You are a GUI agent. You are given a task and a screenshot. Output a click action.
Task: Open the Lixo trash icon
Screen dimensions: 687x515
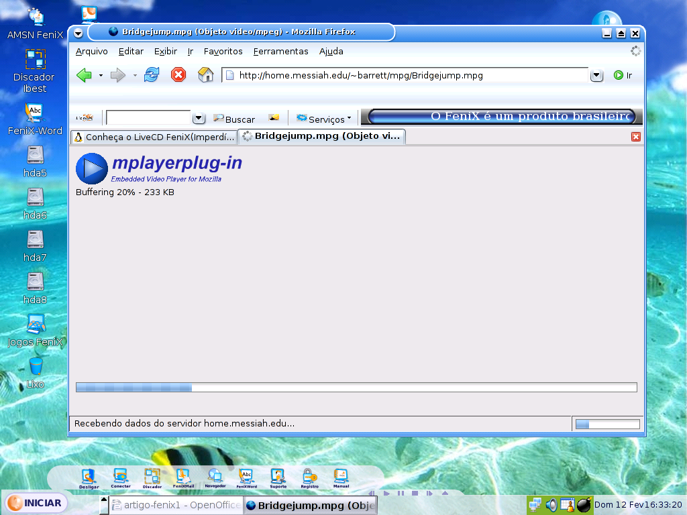pos(35,373)
